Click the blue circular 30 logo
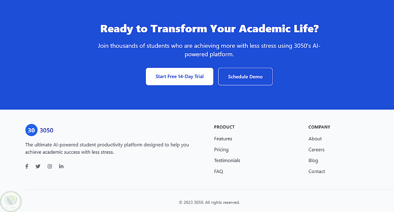This screenshot has width=394, height=212. (x=31, y=130)
